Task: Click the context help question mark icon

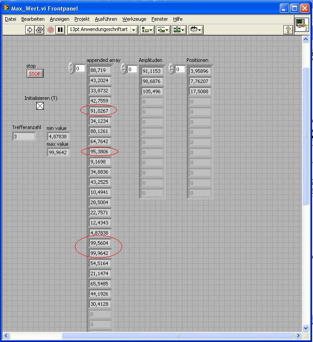Action: pyautogui.click(x=288, y=30)
